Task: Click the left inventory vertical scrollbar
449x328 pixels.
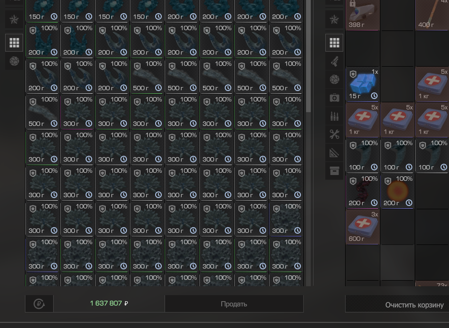Action: 308,56
